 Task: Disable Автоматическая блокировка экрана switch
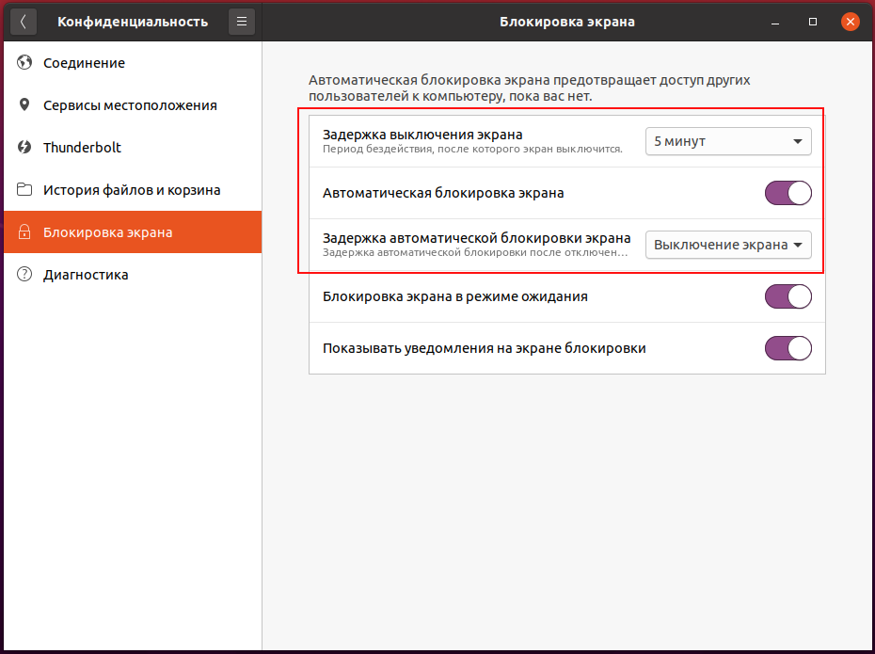(x=787, y=193)
